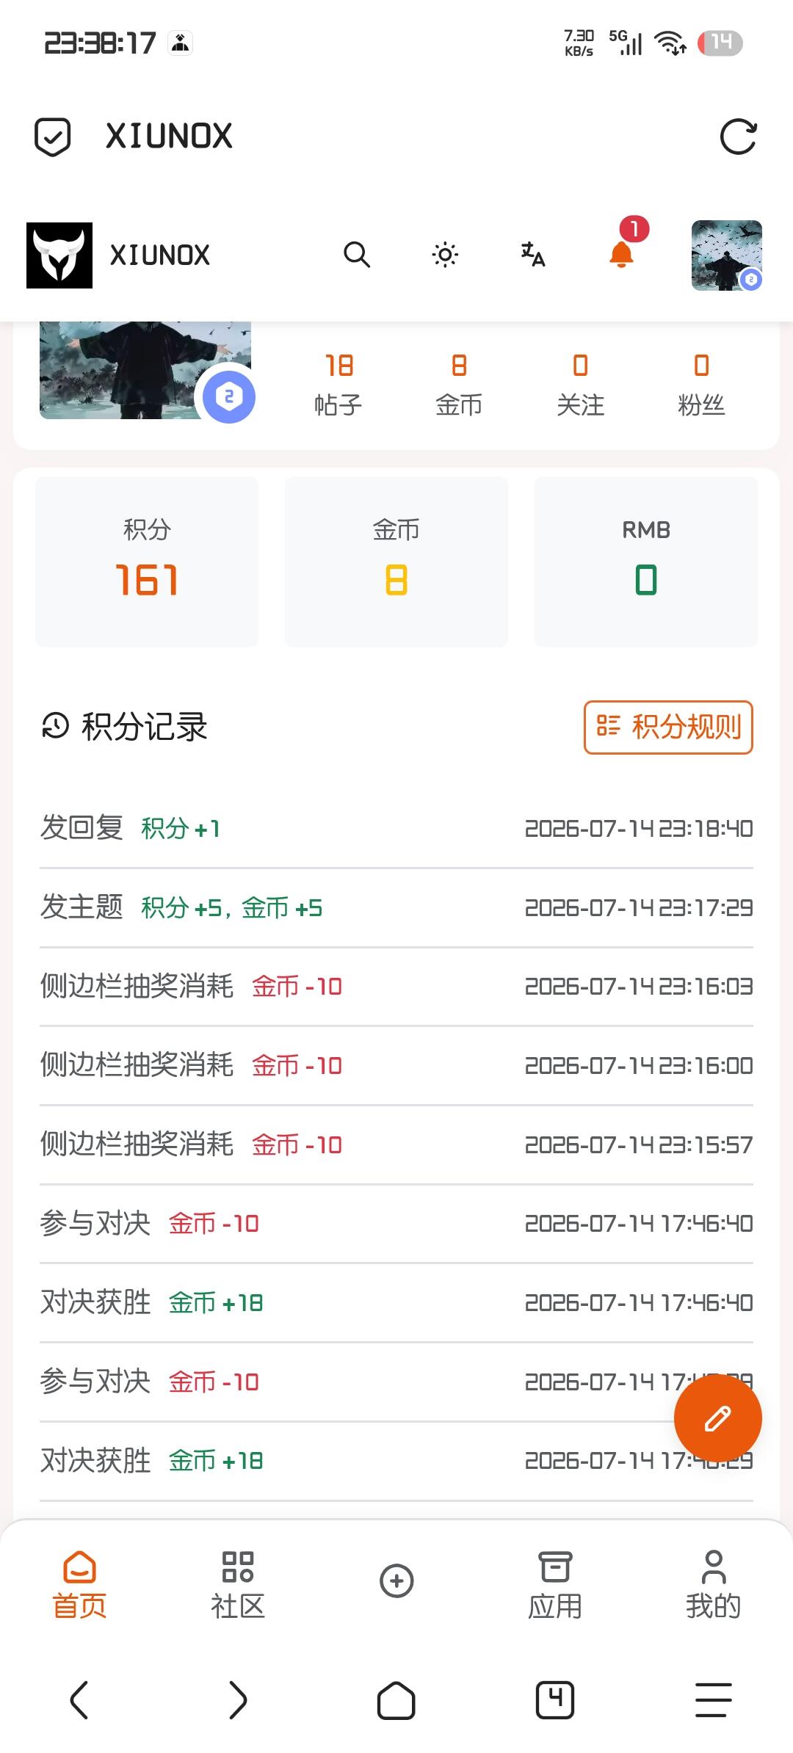The width and height of the screenshot is (793, 1753).
Task: Tap the plus circle create button
Action: coord(396,1580)
